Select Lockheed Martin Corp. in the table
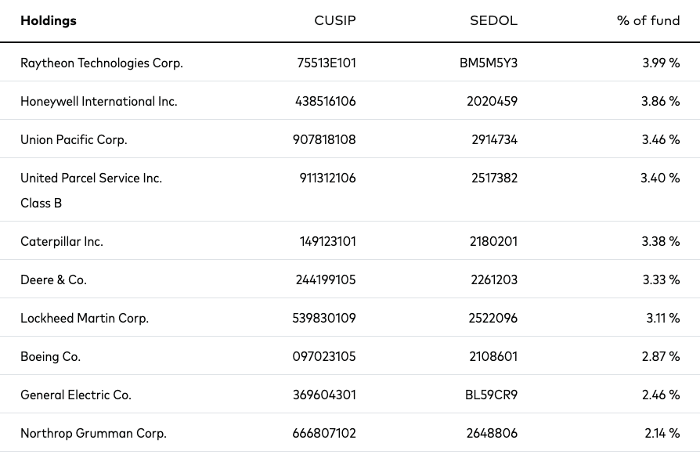 coord(85,319)
